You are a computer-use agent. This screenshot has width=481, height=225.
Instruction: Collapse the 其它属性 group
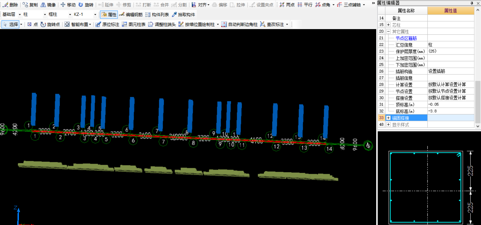click(x=388, y=32)
